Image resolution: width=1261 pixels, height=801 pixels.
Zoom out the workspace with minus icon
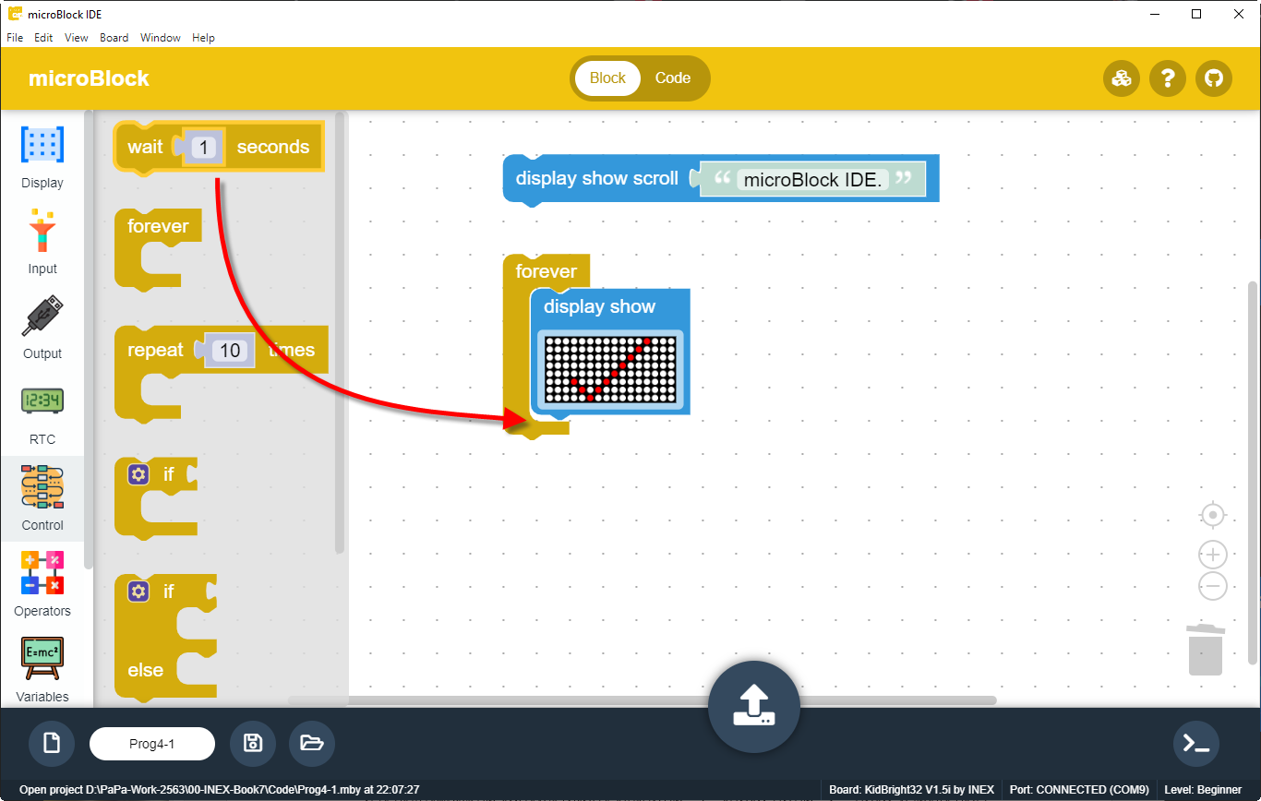point(1212,586)
